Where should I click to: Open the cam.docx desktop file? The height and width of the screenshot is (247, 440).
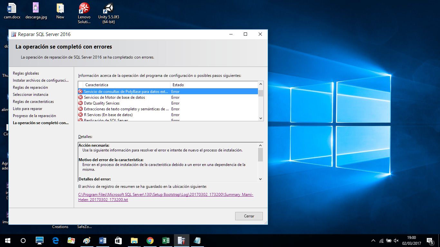pos(12,11)
